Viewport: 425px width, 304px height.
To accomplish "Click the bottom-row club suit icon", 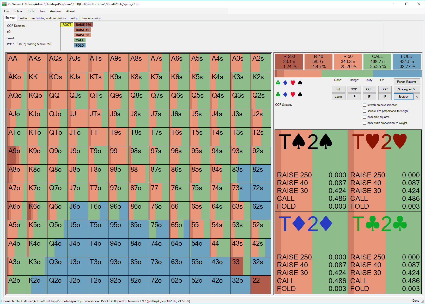I will [278, 95].
